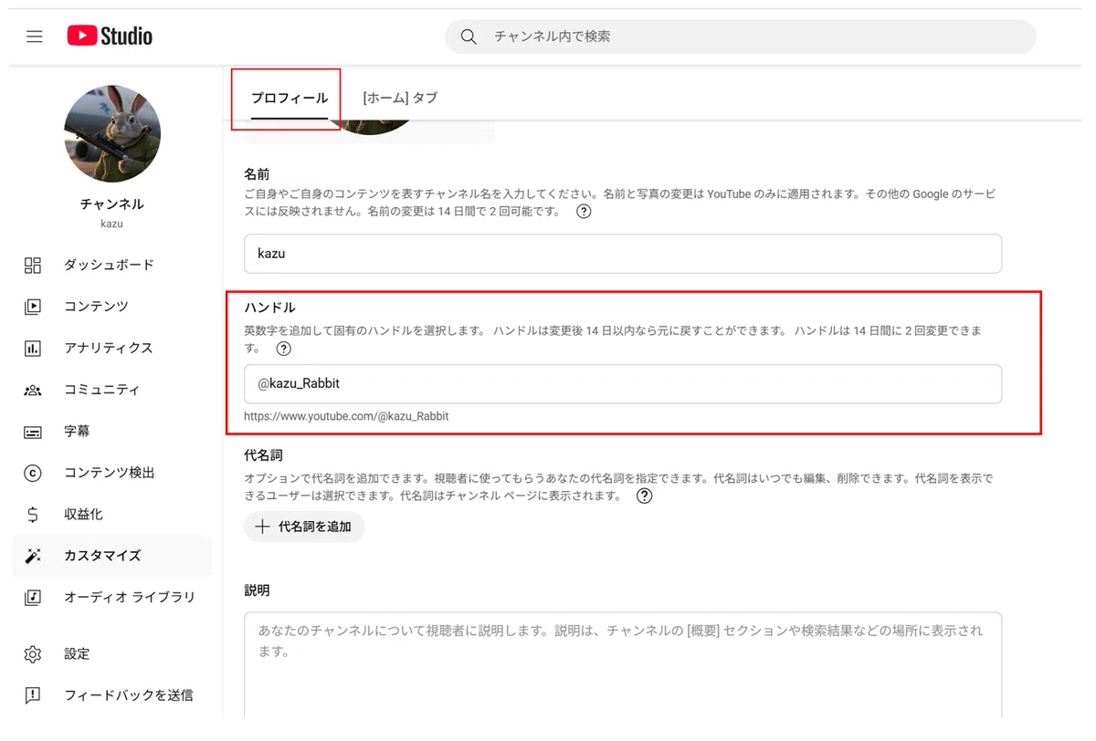The width and height of the screenshot is (1096, 741).
Task: Click the 説明 section heading
Action: [257, 590]
